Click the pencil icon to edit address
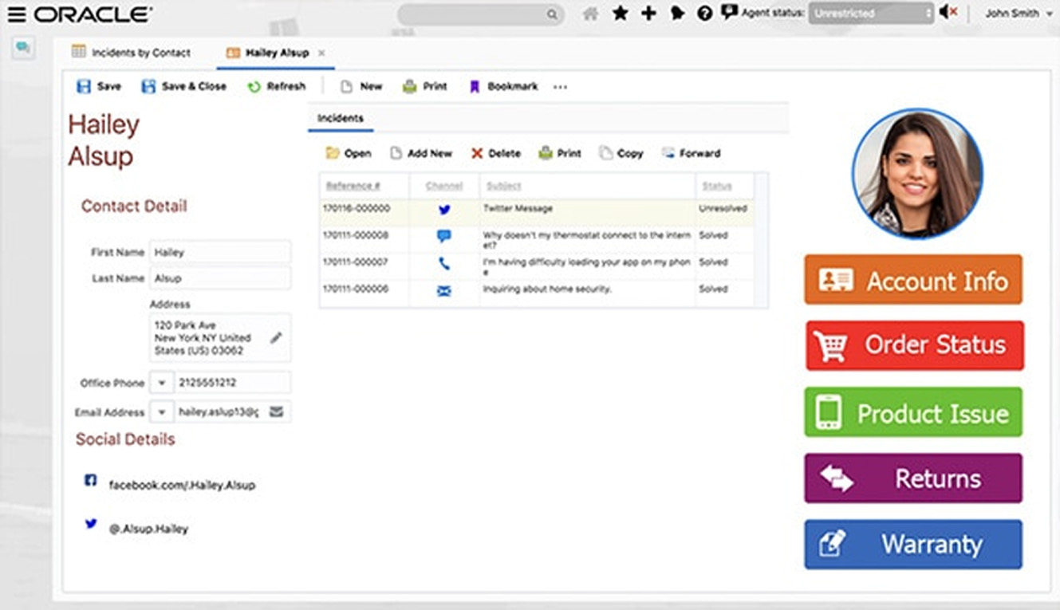 point(276,338)
